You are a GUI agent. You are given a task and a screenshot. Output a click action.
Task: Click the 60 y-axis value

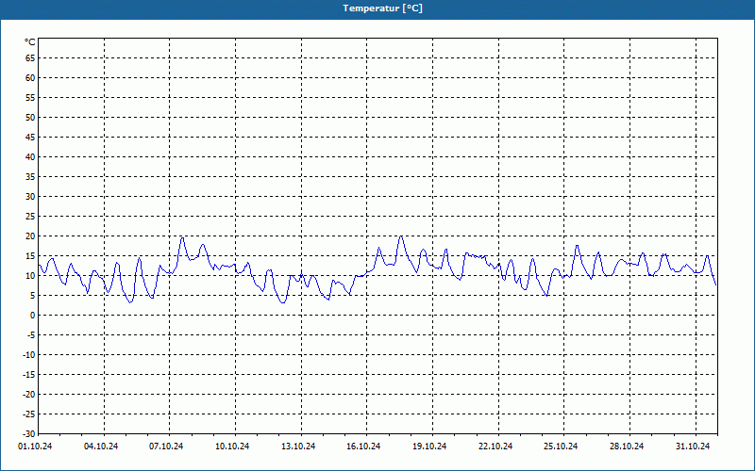[x=30, y=78]
